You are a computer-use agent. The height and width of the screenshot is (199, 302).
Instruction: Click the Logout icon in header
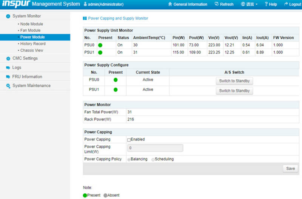pyautogui.click(x=285, y=5)
